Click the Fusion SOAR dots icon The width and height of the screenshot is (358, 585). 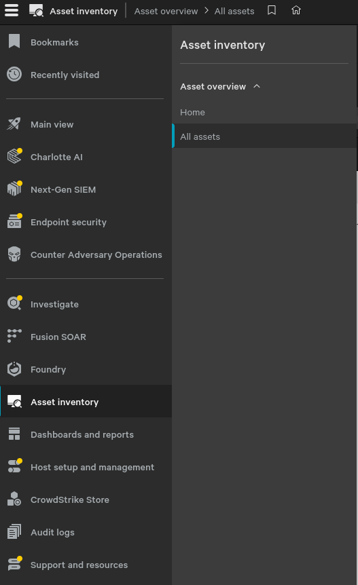(x=14, y=336)
